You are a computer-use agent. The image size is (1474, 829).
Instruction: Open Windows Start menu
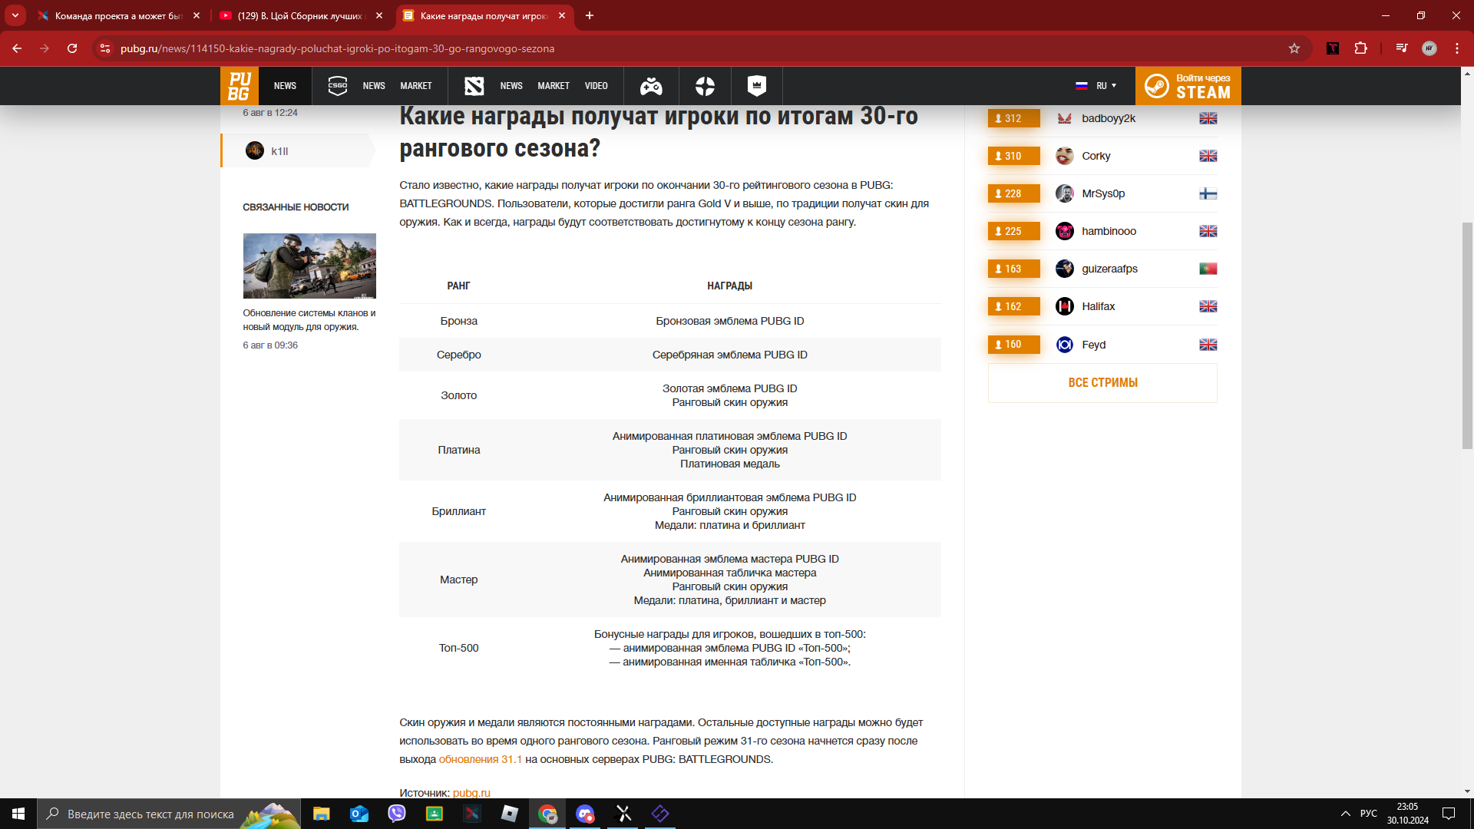click(18, 814)
